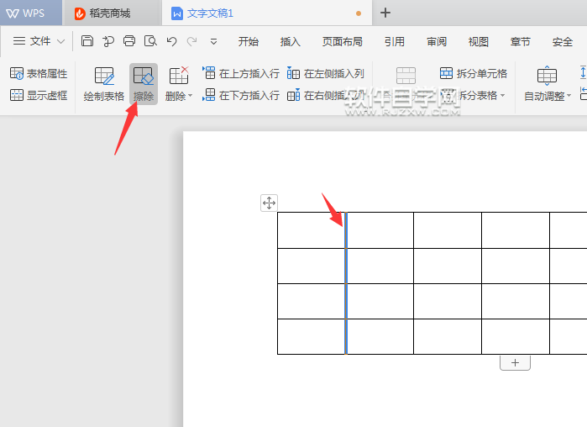The image size is (587, 427).
Task: Click the table move handle
Action: coord(269,203)
